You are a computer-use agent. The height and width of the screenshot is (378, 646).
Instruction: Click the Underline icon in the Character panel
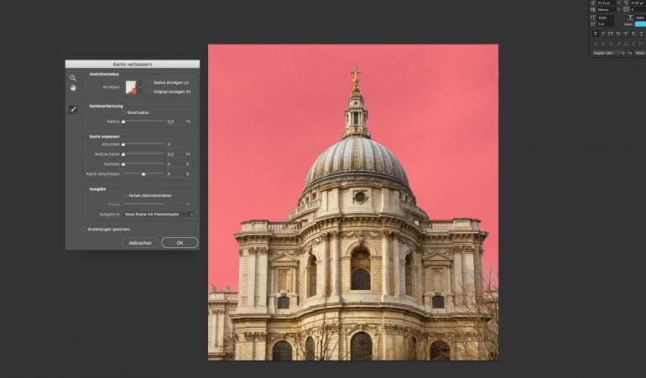(x=641, y=34)
